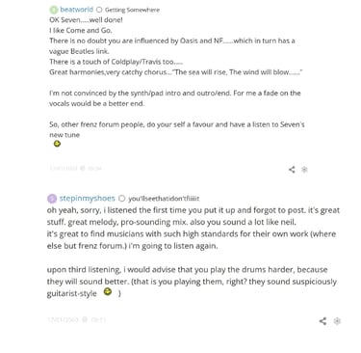Click the smiley emoji after 'guitarist-style'
The image size is (361, 353).
108,291
